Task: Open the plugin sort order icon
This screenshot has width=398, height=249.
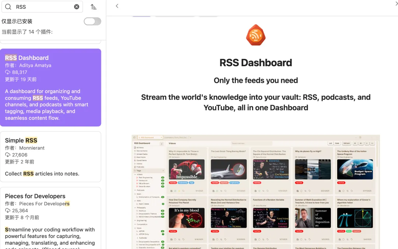Action: (94, 7)
